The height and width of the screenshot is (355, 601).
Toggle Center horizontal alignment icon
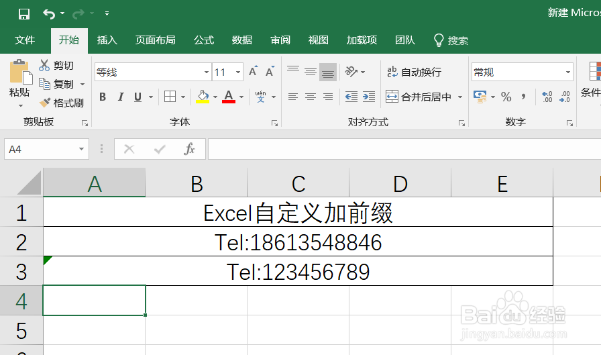[311, 97]
